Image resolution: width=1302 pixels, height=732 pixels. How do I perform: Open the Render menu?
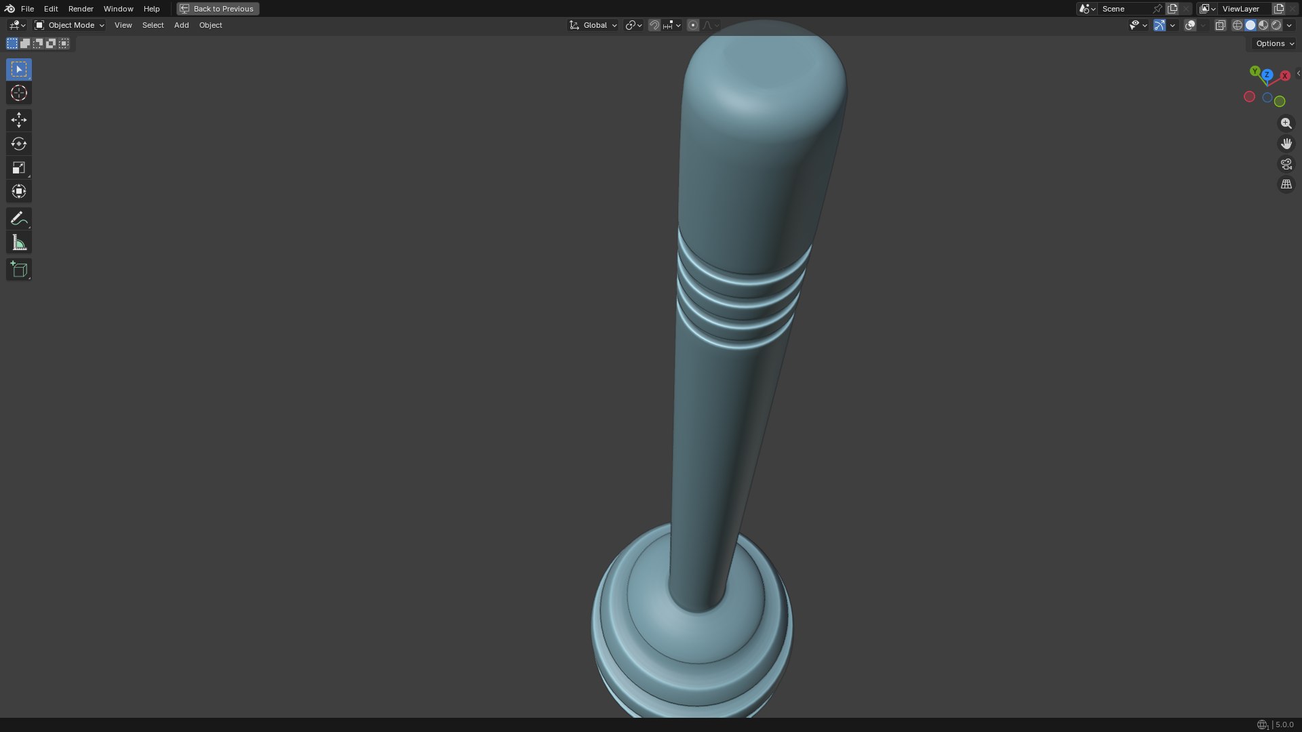(x=81, y=9)
